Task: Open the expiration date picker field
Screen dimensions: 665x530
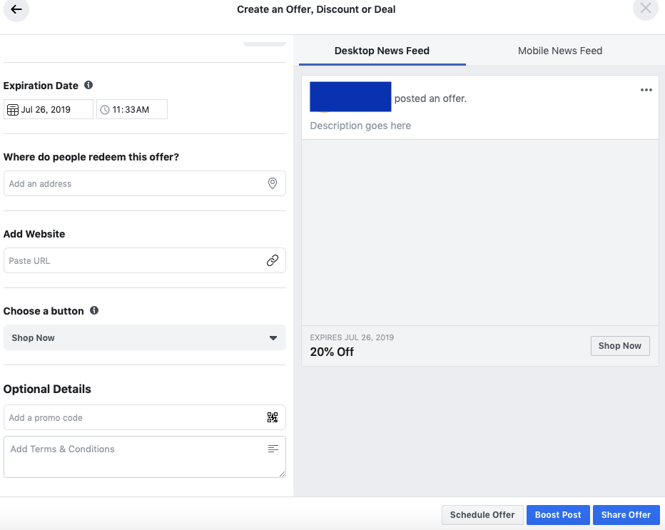Action: pos(49,110)
